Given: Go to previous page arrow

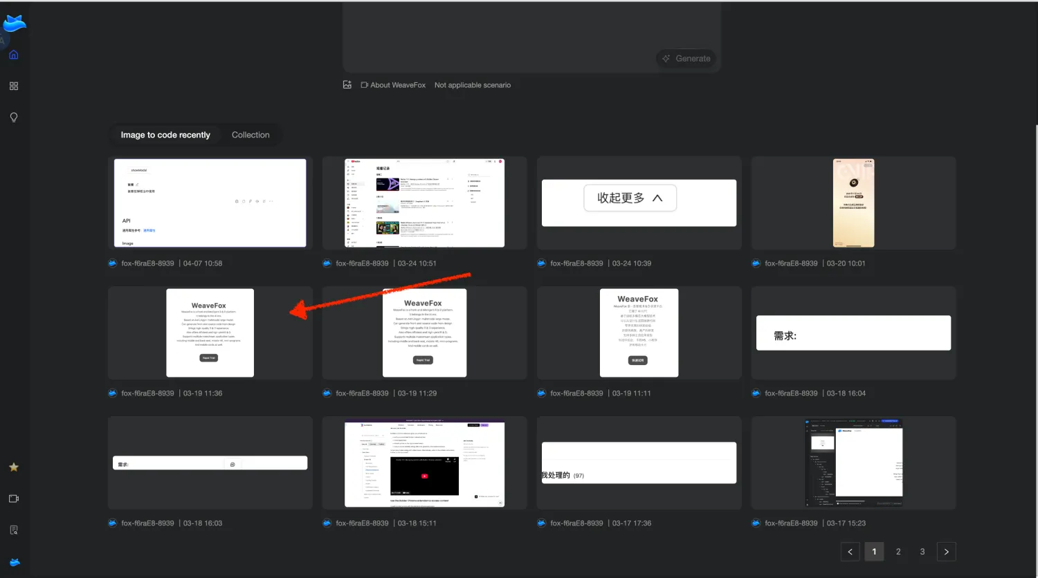Looking at the screenshot, I should point(850,552).
